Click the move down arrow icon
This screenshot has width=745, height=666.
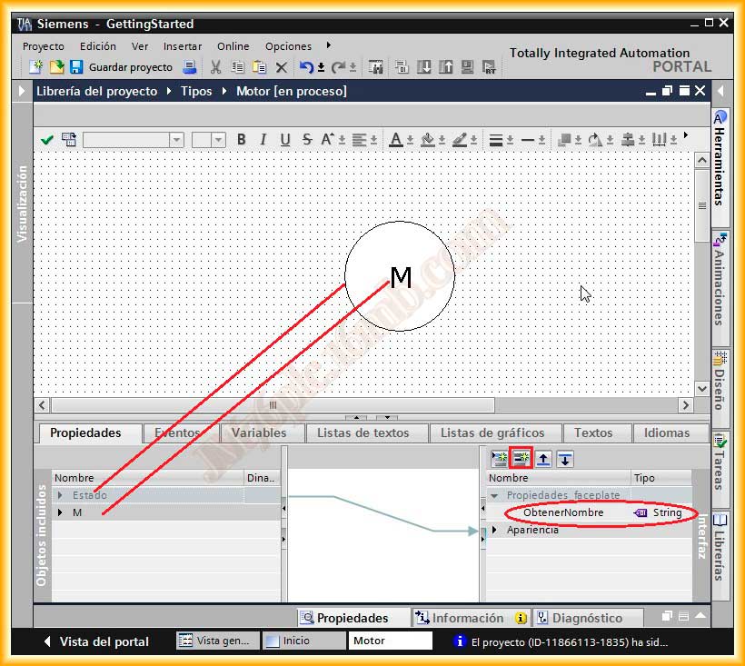point(565,459)
